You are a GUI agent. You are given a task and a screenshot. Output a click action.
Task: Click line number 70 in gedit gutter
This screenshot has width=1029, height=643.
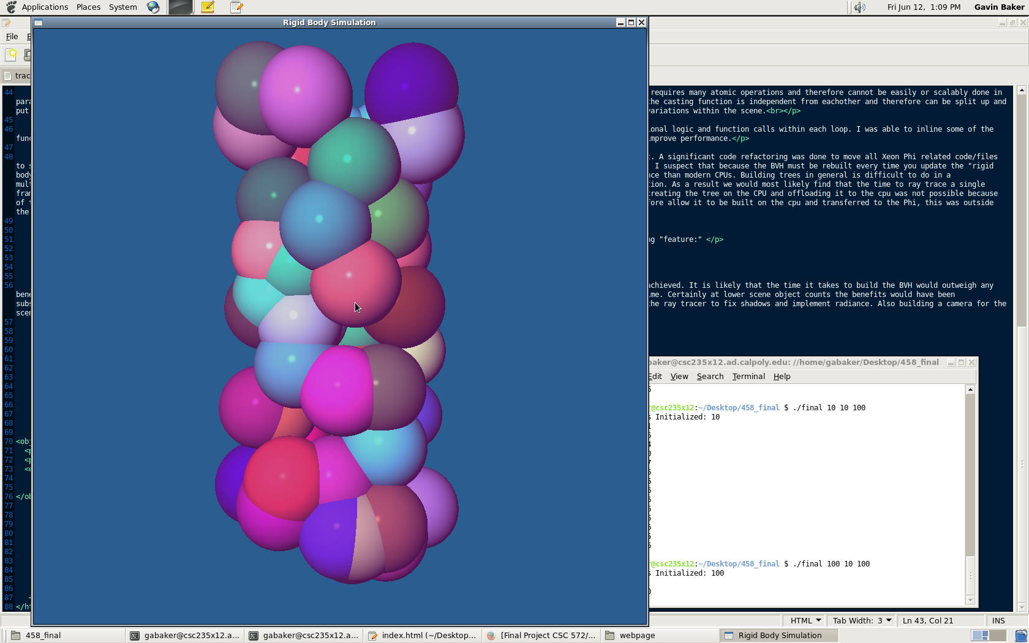click(x=9, y=442)
